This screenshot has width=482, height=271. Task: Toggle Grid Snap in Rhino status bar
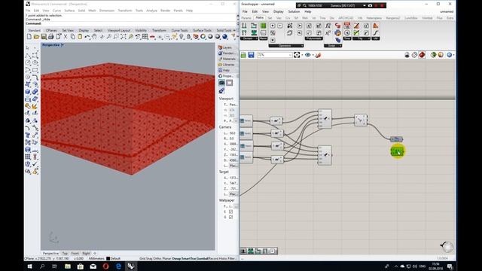(146, 258)
